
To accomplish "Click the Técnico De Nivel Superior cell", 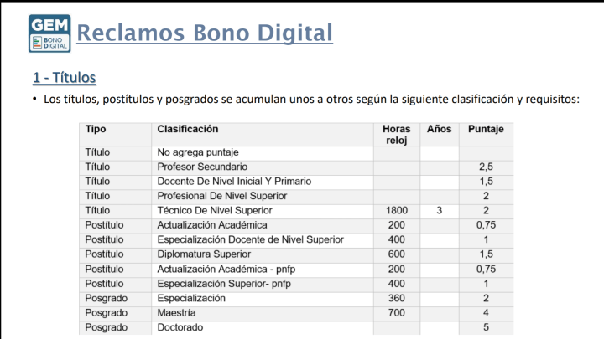I will point(215,210).
